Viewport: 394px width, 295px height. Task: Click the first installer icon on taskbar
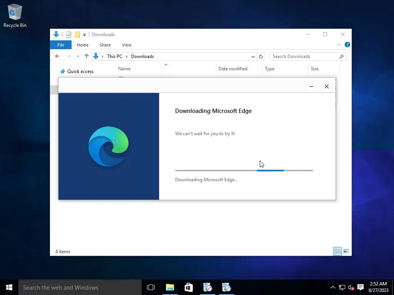coord(207,287)
